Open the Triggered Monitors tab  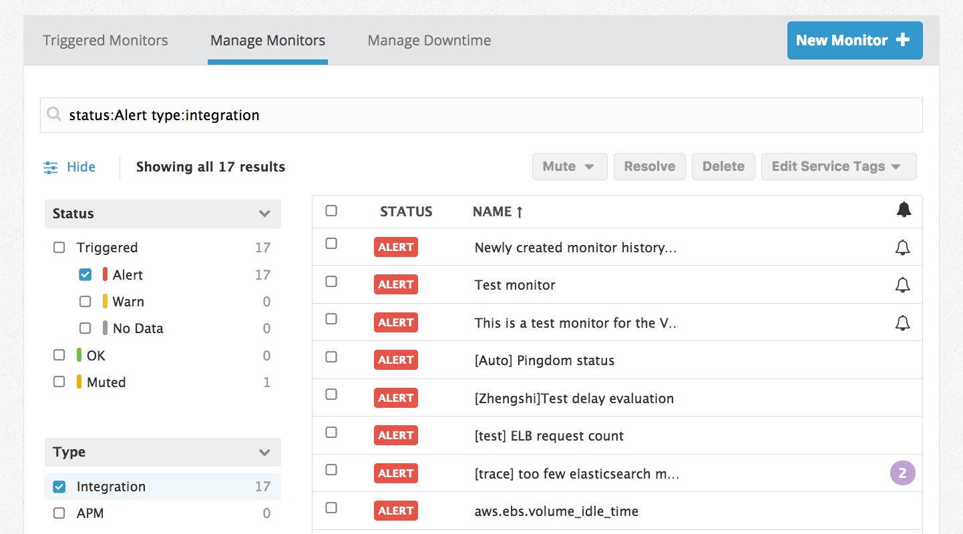105,40
